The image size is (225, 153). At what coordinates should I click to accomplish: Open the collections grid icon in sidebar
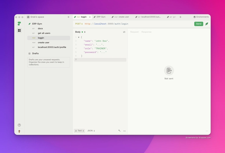click(x=19, y=31)
